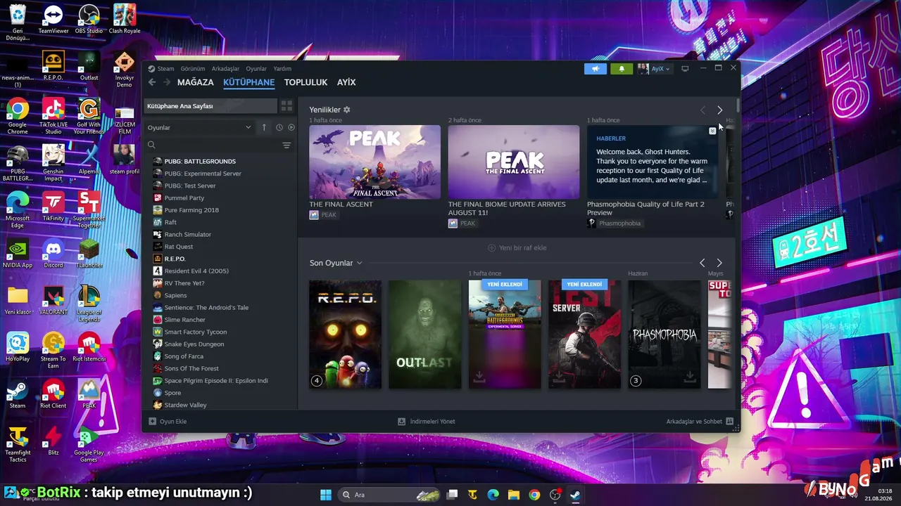Open the Steam menu in the menu bar
The width and height of the screenshot is (901, 506).
pos(165,69)
